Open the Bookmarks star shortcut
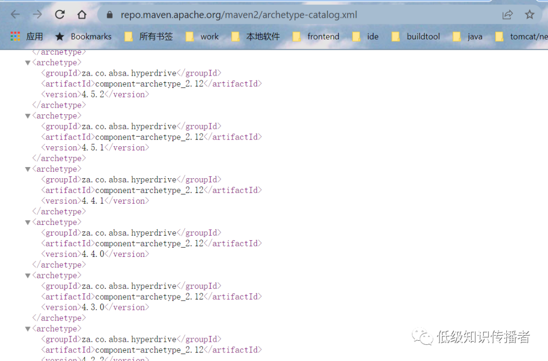Screen dimensions: 548x361 (84, 37)
